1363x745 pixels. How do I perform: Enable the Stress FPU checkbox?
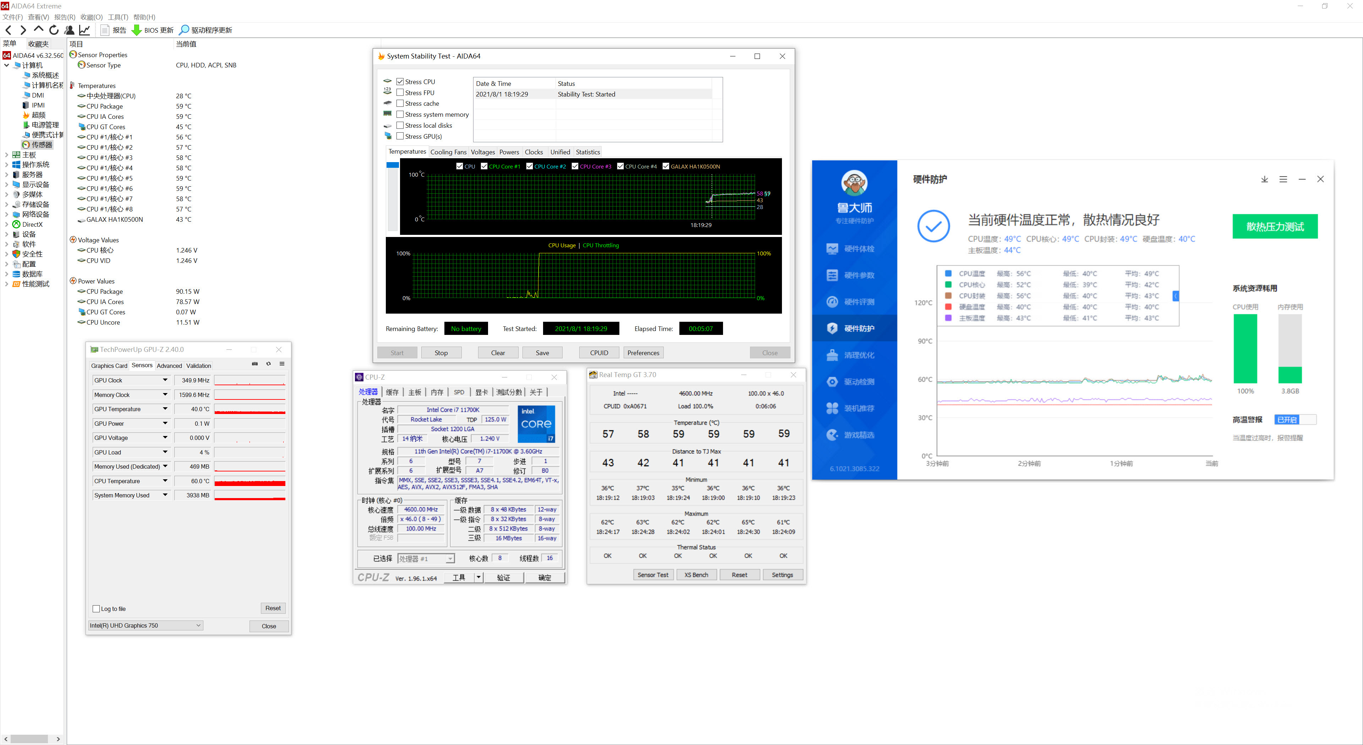(x=400, y=93)
